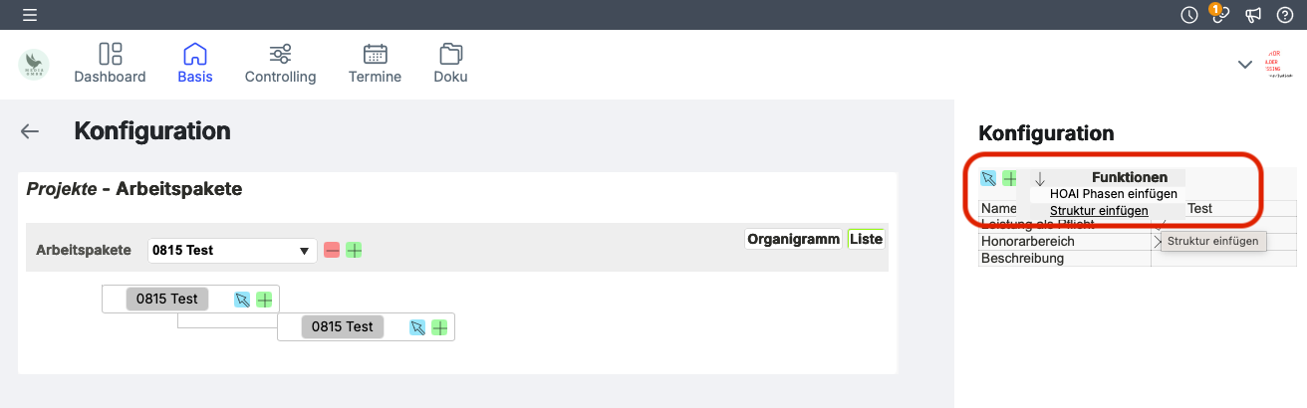
Task: Click green plus in right Konfiguration panel
Action: click(x=1009, y=178)
